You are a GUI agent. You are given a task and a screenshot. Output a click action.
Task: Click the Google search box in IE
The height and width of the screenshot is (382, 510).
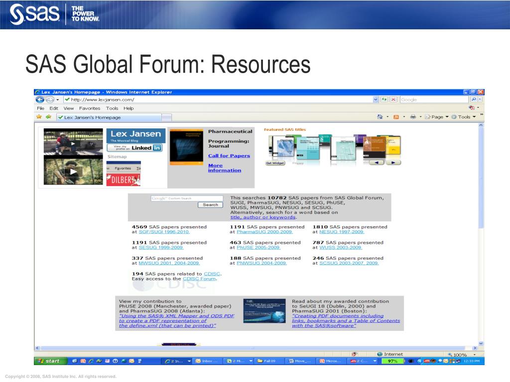[x=434, y=99]
